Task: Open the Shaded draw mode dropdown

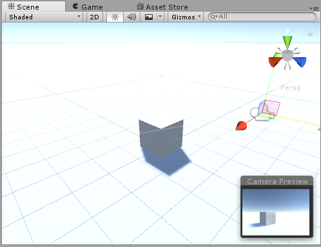Action: pos(44,17)
